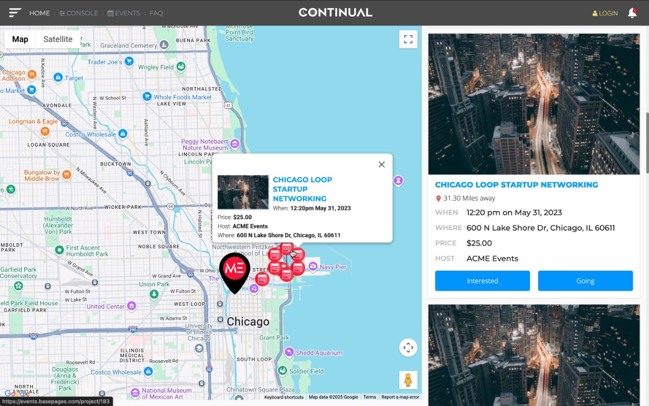This screenshot has height=406, width=649.
Task: Open map camera controls button
Action: coord(408,348)
